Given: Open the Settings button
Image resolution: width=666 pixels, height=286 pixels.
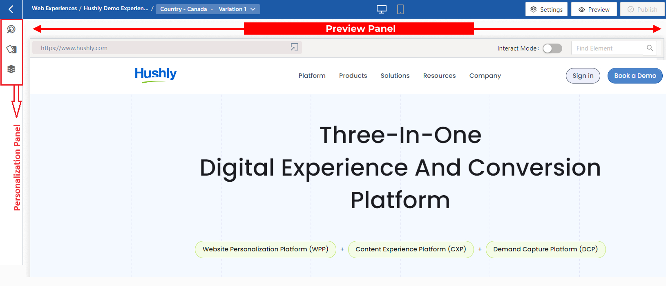Looking at the screenshot, I should [547, 9].
